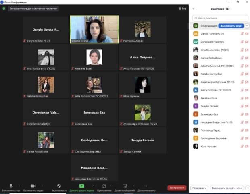Click Зеленська Єва name in participants list
This screenshot has height=194, width=250.
pos(209,114)
